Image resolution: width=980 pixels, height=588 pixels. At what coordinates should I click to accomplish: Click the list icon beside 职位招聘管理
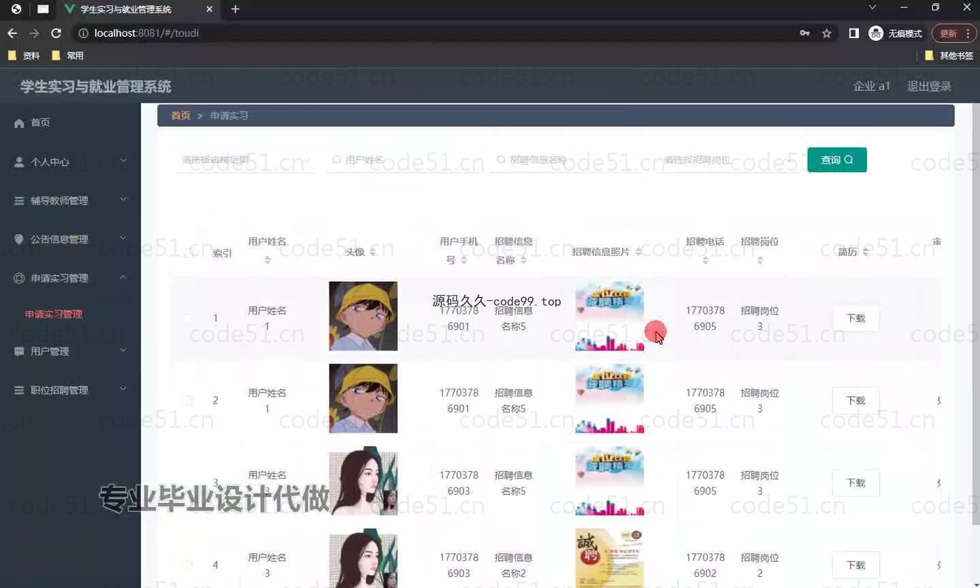click(19, 390)
